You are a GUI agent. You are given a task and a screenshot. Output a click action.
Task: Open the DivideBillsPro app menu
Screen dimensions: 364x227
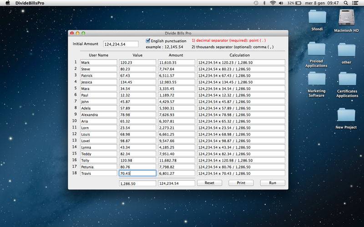pos(30,3)
